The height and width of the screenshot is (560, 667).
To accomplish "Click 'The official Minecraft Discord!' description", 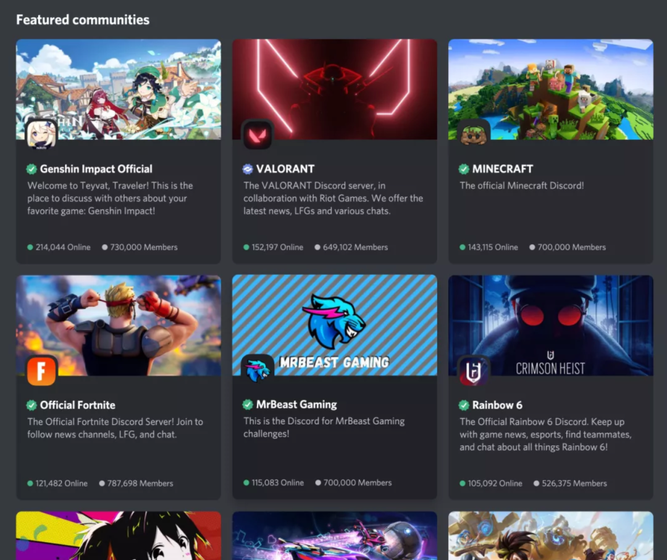I will [522, 186].
